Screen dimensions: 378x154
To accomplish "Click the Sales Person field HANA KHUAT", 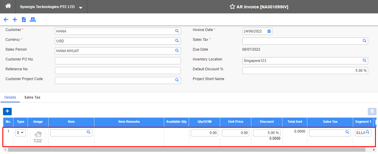I will (118, 51).
